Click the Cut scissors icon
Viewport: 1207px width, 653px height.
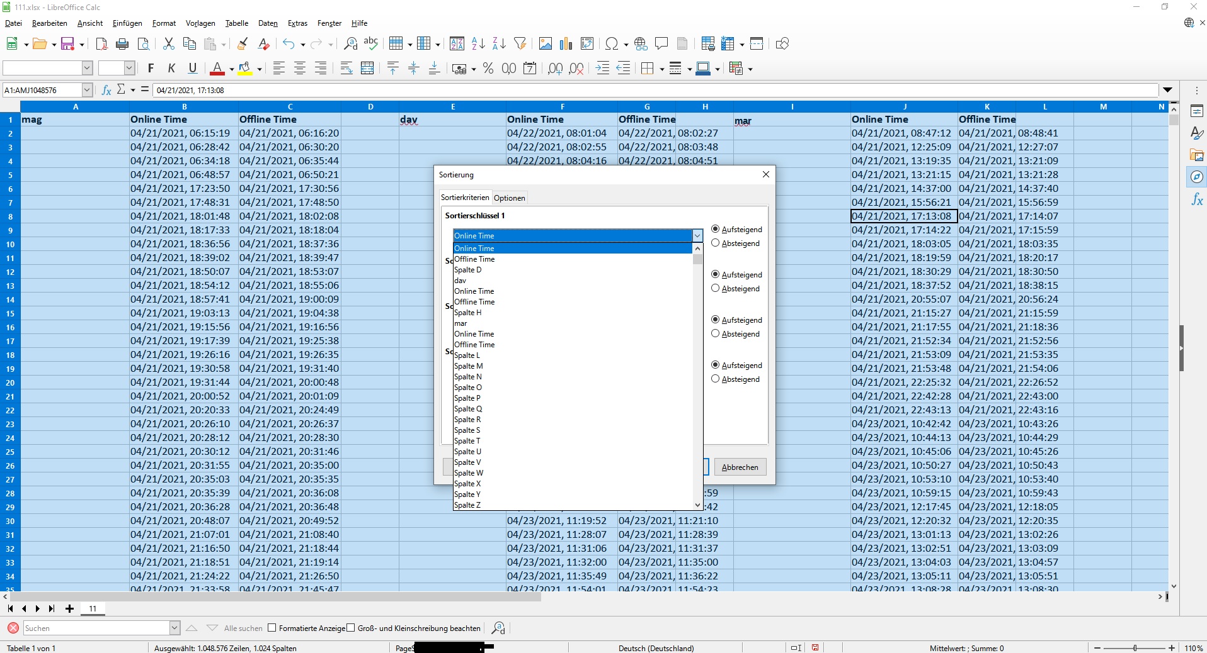click(x=168, y=44)
